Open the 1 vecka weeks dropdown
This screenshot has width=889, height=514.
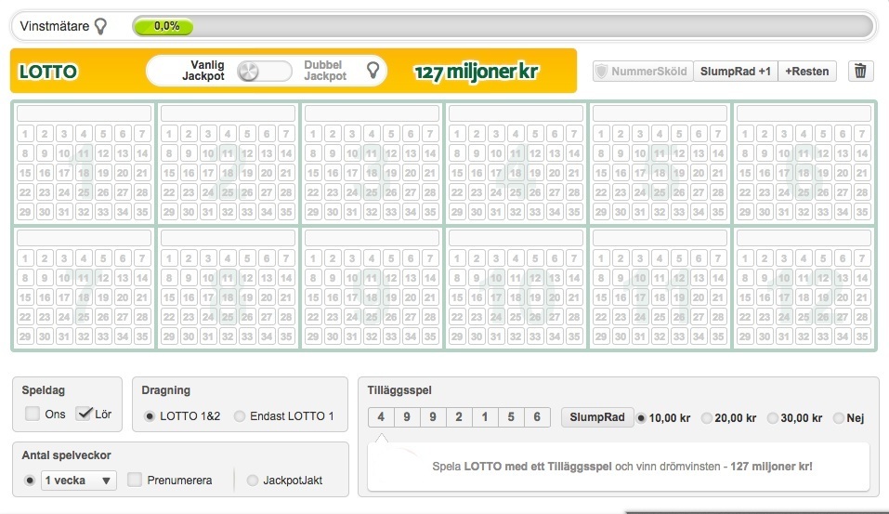(x=79, y=481)
